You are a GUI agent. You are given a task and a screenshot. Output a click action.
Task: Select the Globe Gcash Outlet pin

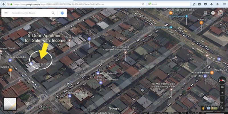(x=10, y=60)
